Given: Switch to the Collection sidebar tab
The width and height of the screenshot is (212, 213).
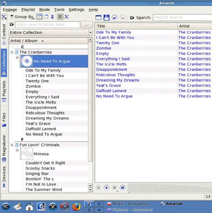Looking at the screenshot, I should click(4, 63).
